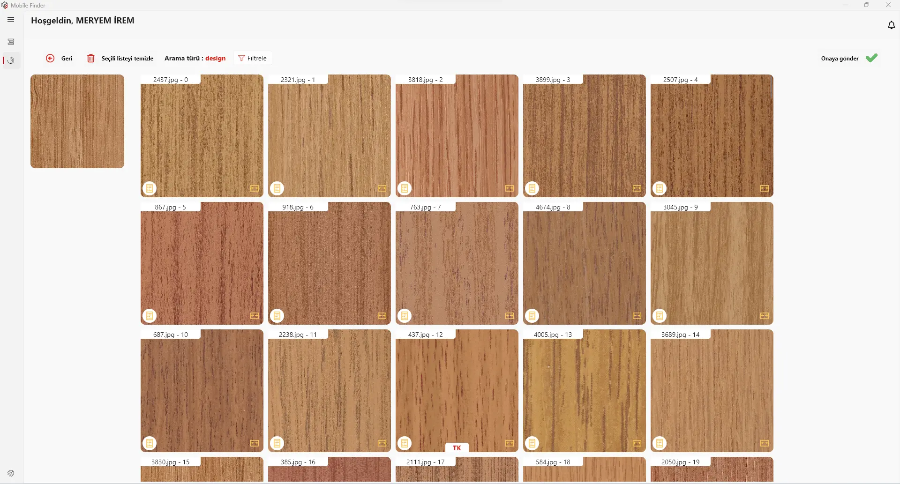900x484 pixels.
Task: Click the compare icon on 918.jpg
Action: [x=382, y=316]
